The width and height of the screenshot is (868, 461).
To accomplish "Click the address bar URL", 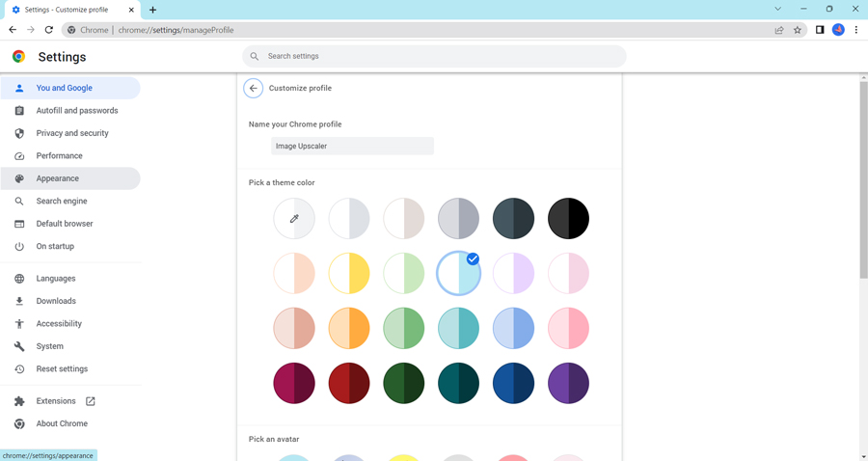I will pos(176,30).
